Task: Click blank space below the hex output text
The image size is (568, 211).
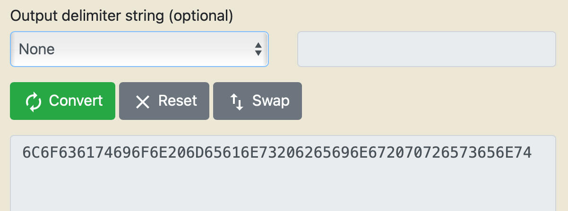Action: pos(283,189)
